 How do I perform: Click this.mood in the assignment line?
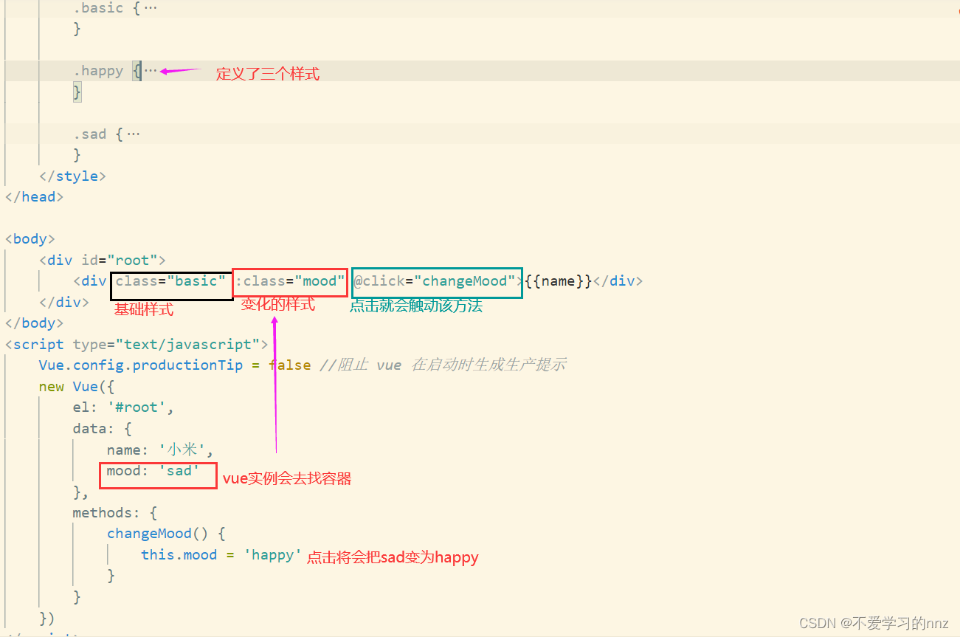tap(179, 554)
